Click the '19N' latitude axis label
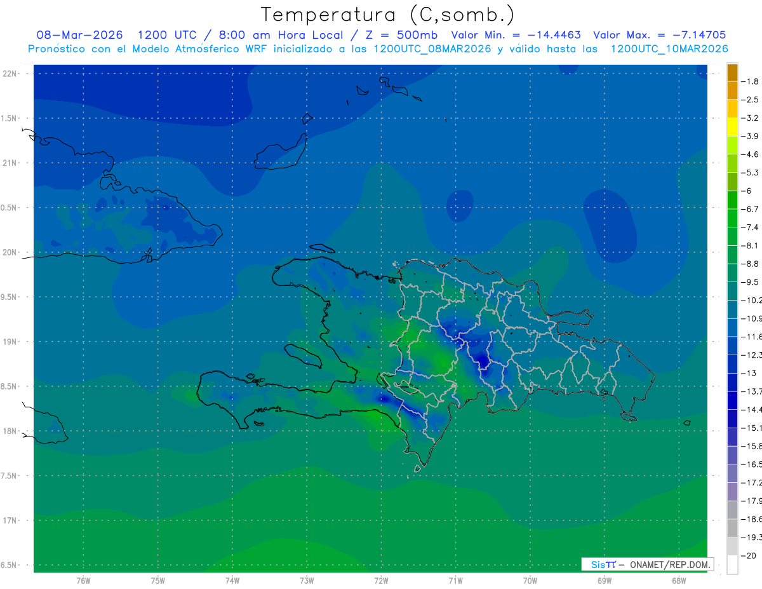Viewport: 762px width, 589px height. click(10, 341)
